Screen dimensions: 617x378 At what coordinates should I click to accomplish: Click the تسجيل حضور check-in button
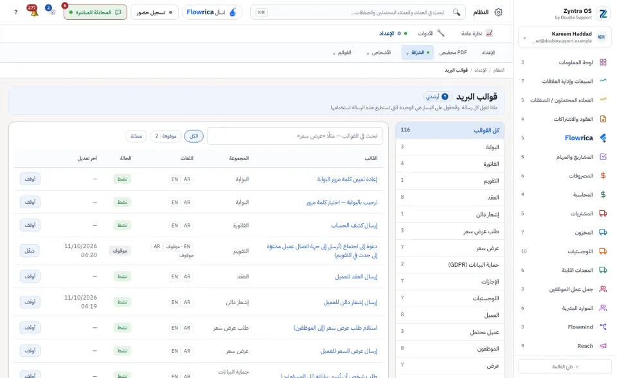click(154, 12)
